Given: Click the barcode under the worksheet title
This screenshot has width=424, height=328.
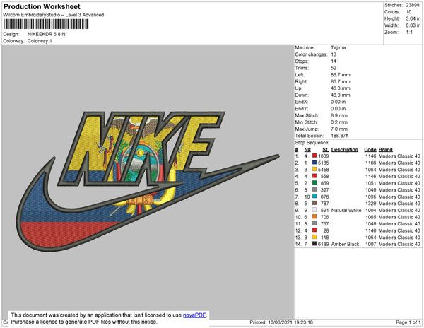Looking at the screenshot, I should pyautogui.click(x=46, y=24).
